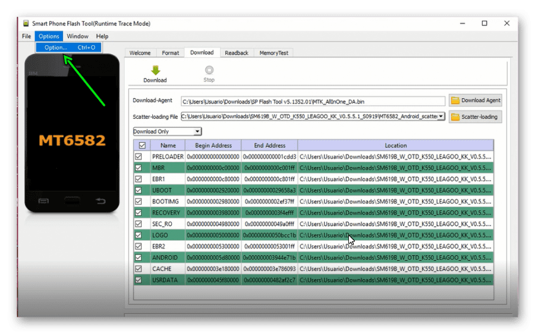
Task: Open the Window menu
Action: tap(77, 36)
